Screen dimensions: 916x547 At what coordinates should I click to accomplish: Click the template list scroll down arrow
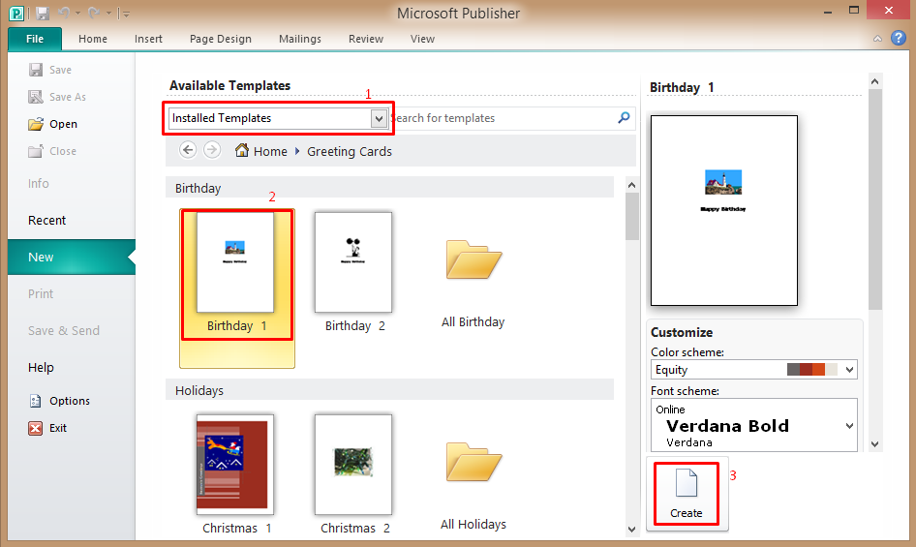tap(631, 530)
